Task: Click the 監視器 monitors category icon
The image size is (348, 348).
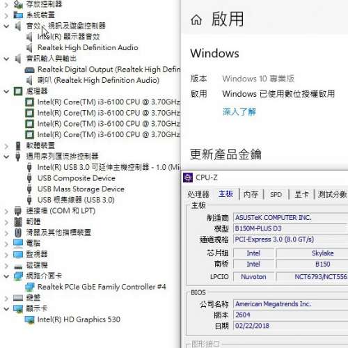Action: [18, 254]
